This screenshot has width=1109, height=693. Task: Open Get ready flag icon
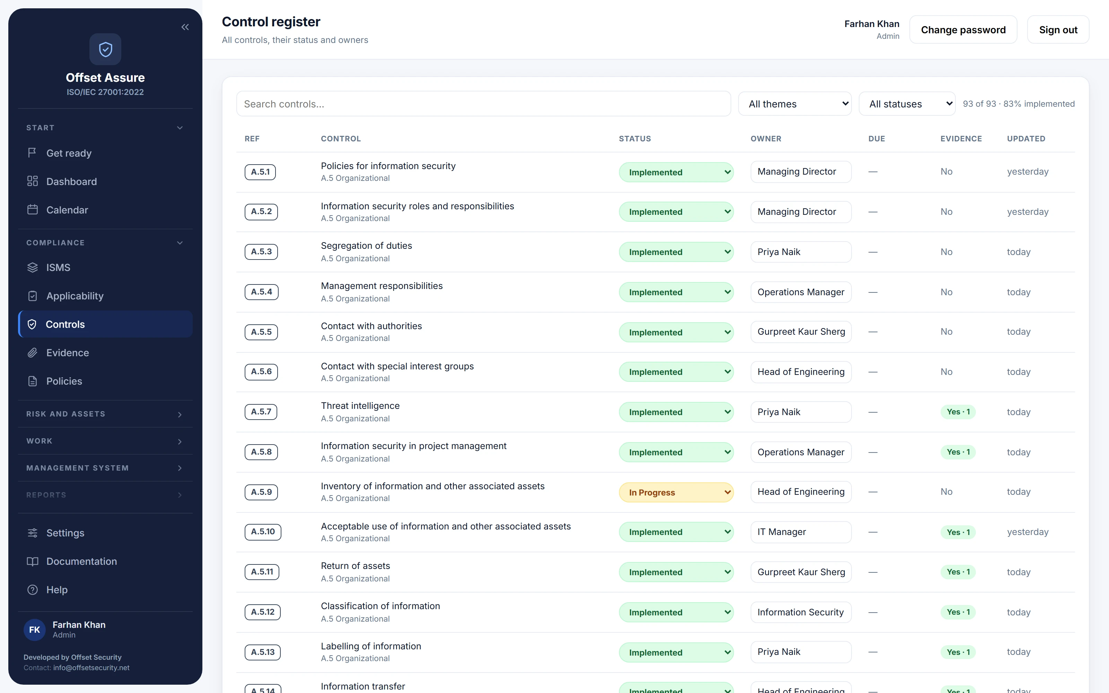click(x=32, y=152)
